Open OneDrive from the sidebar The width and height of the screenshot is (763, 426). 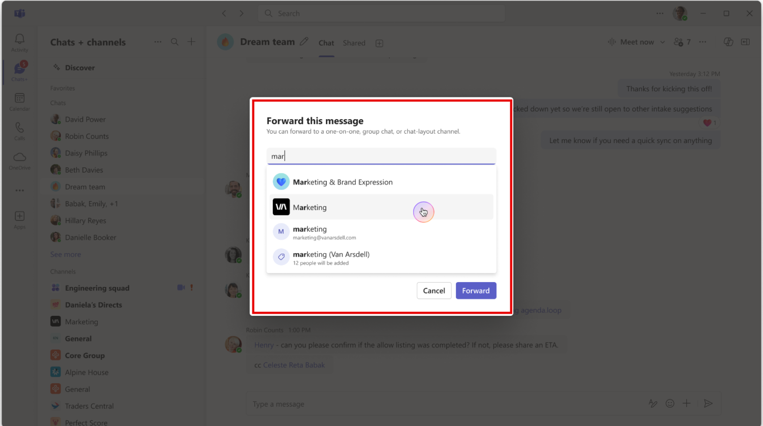pos(19,160)
